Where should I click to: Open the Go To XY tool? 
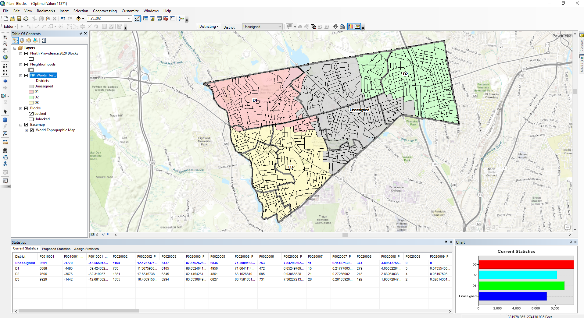point(5,164)
